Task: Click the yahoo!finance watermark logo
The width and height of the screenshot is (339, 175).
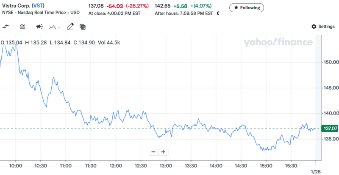Action: [x=278, y=42]
